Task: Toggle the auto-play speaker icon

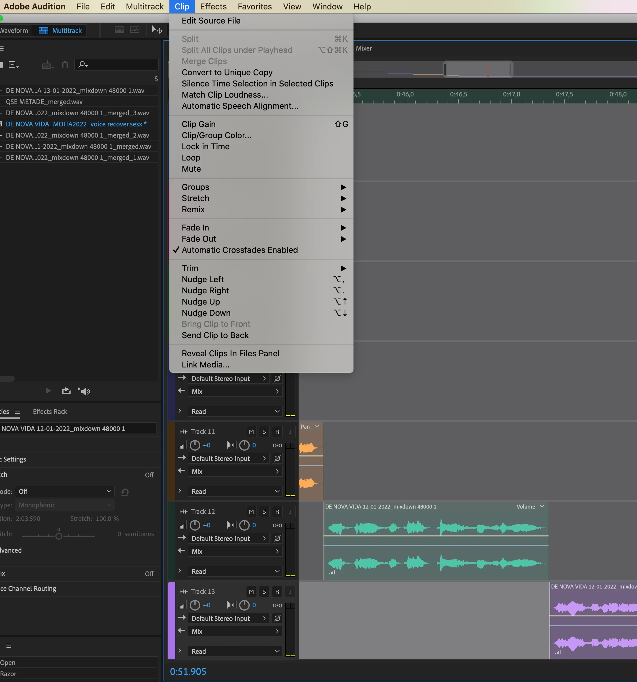Action: pyautogui.click(x=84, y=391)
